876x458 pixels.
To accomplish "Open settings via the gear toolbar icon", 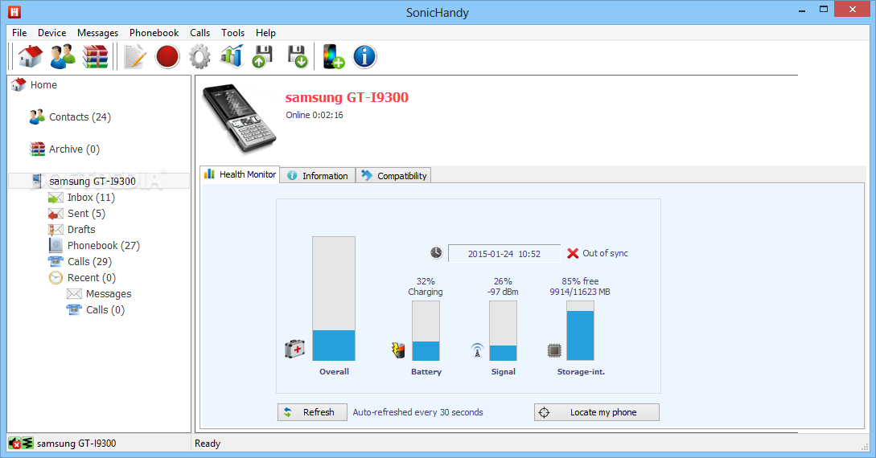I will tap(199, 56).
